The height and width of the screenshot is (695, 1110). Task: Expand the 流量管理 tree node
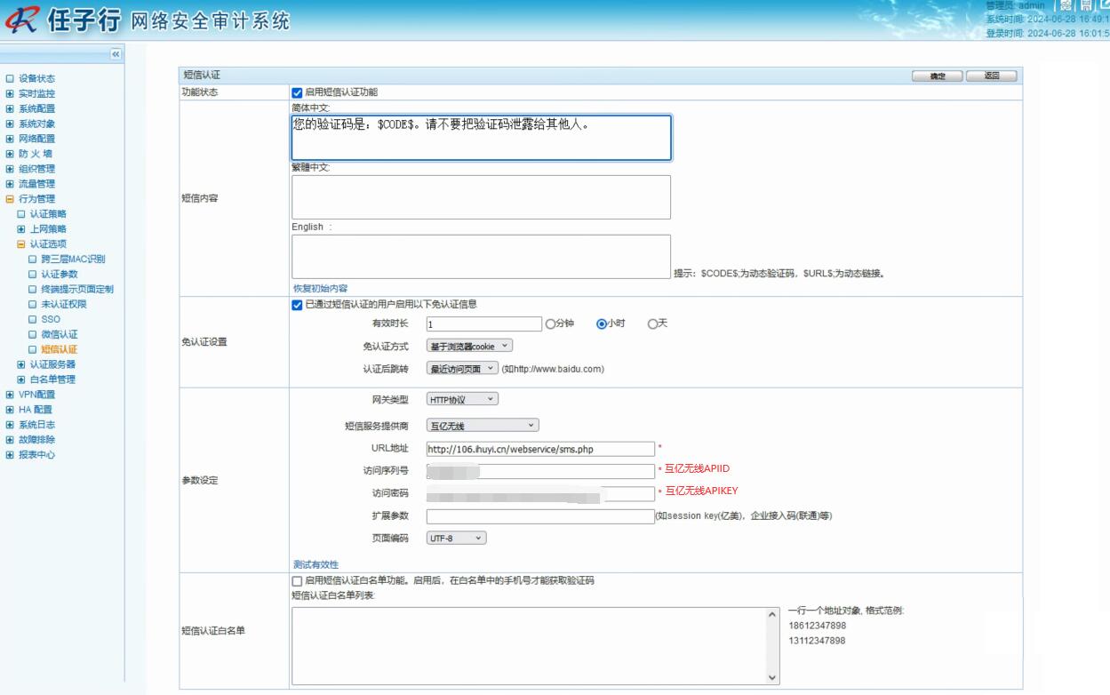coord(10,185)
